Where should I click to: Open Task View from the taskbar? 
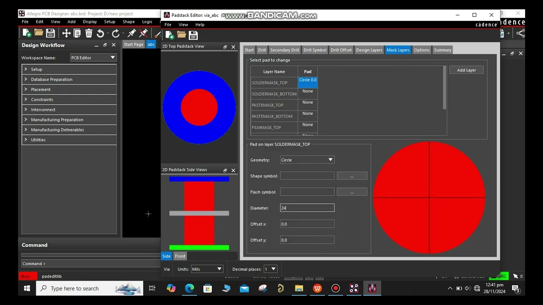(152, 288)
